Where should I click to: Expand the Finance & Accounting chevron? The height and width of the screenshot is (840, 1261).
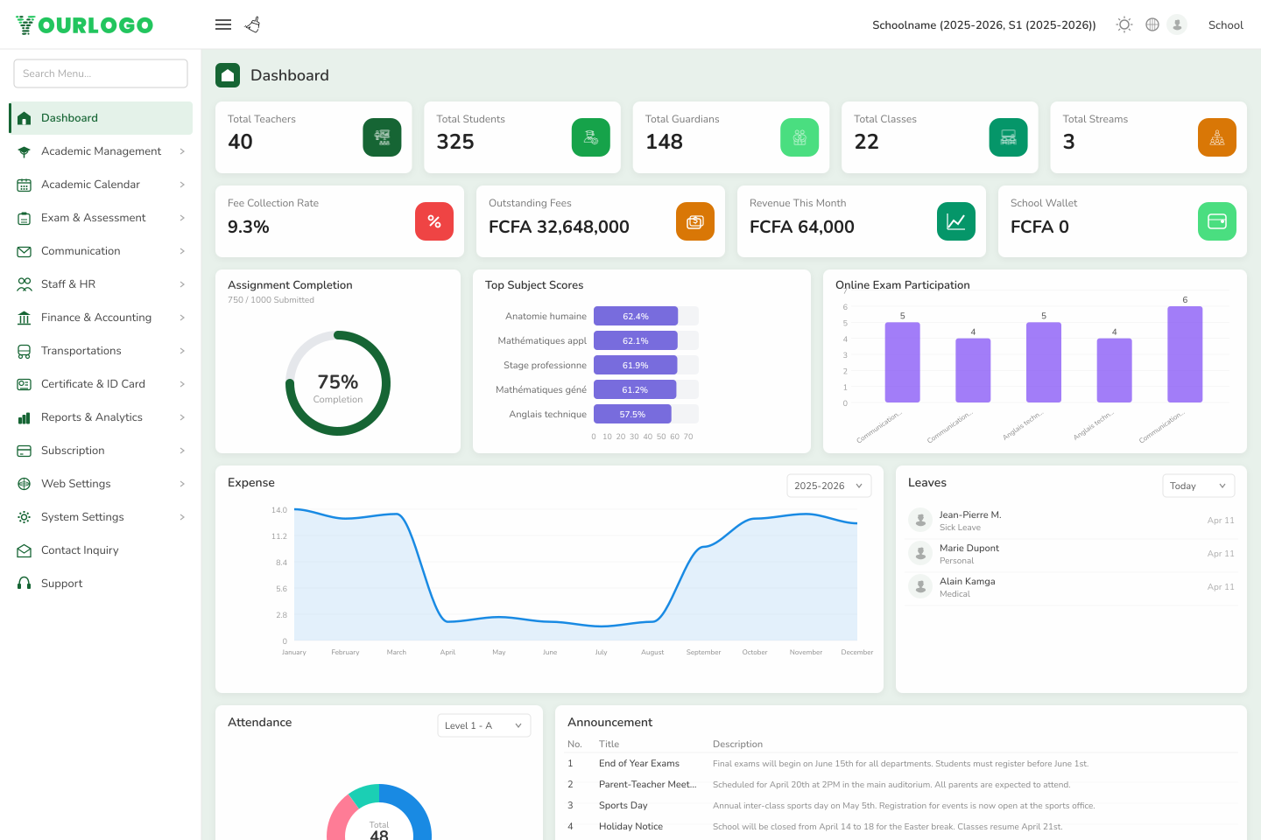click(x=182, y=318)
